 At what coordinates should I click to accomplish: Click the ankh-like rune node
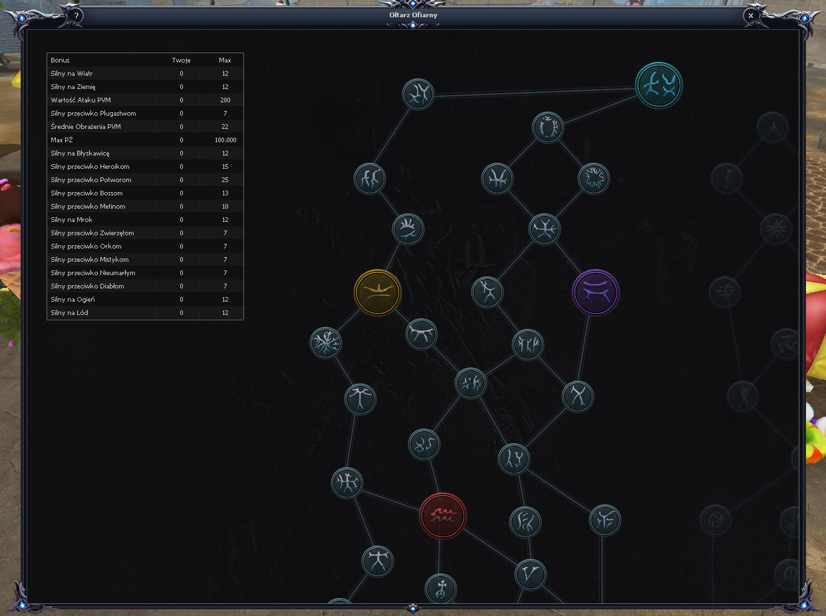[x=440, y=589]
